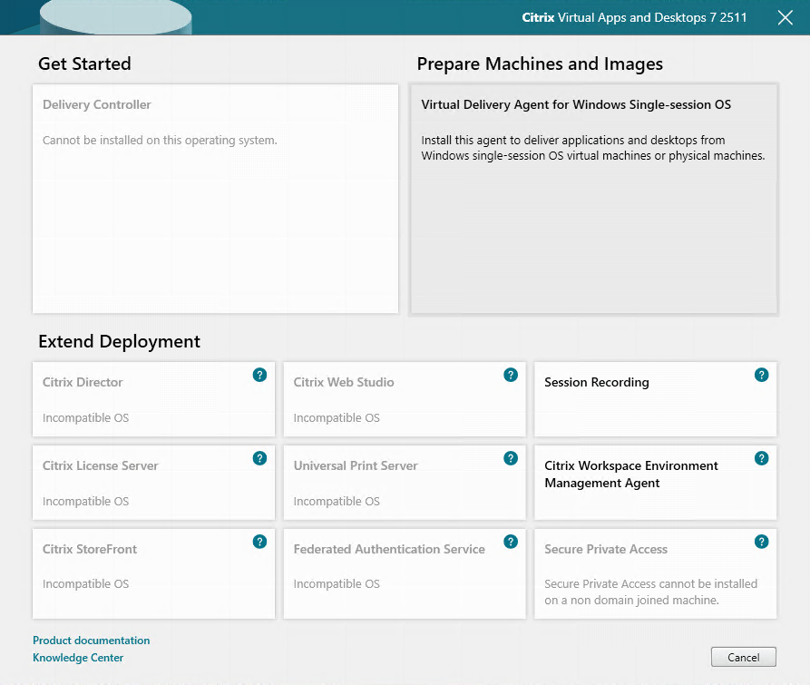This screenshot has width=810, height=685.
Task: Click Universal Print Server help icon
Action: (511, 458)
